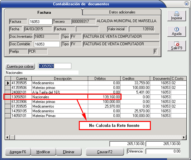Click the row pointer arrow beside 41359505
The height and width of the screenshot is (160, 191).
(8, 83)
